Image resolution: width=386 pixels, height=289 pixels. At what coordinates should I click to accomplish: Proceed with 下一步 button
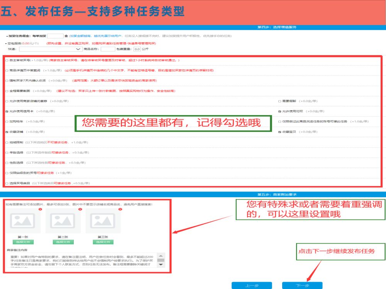click(x=302, y=286)
